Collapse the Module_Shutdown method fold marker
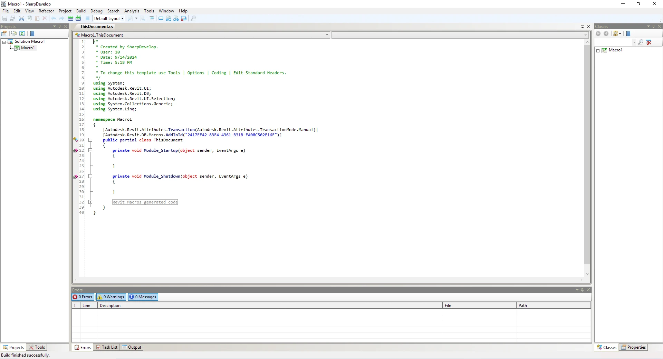 [90, 176]
